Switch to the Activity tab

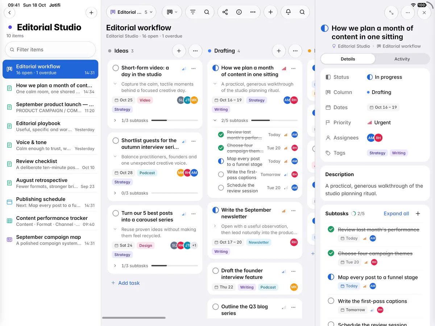402,59
